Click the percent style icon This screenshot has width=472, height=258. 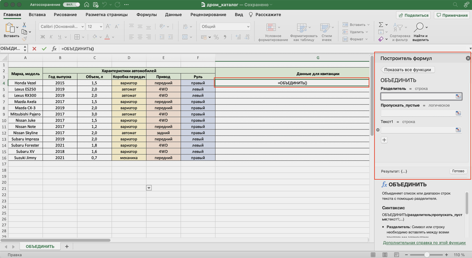point(216,37)
